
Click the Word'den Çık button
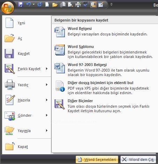tap(138, 159)
